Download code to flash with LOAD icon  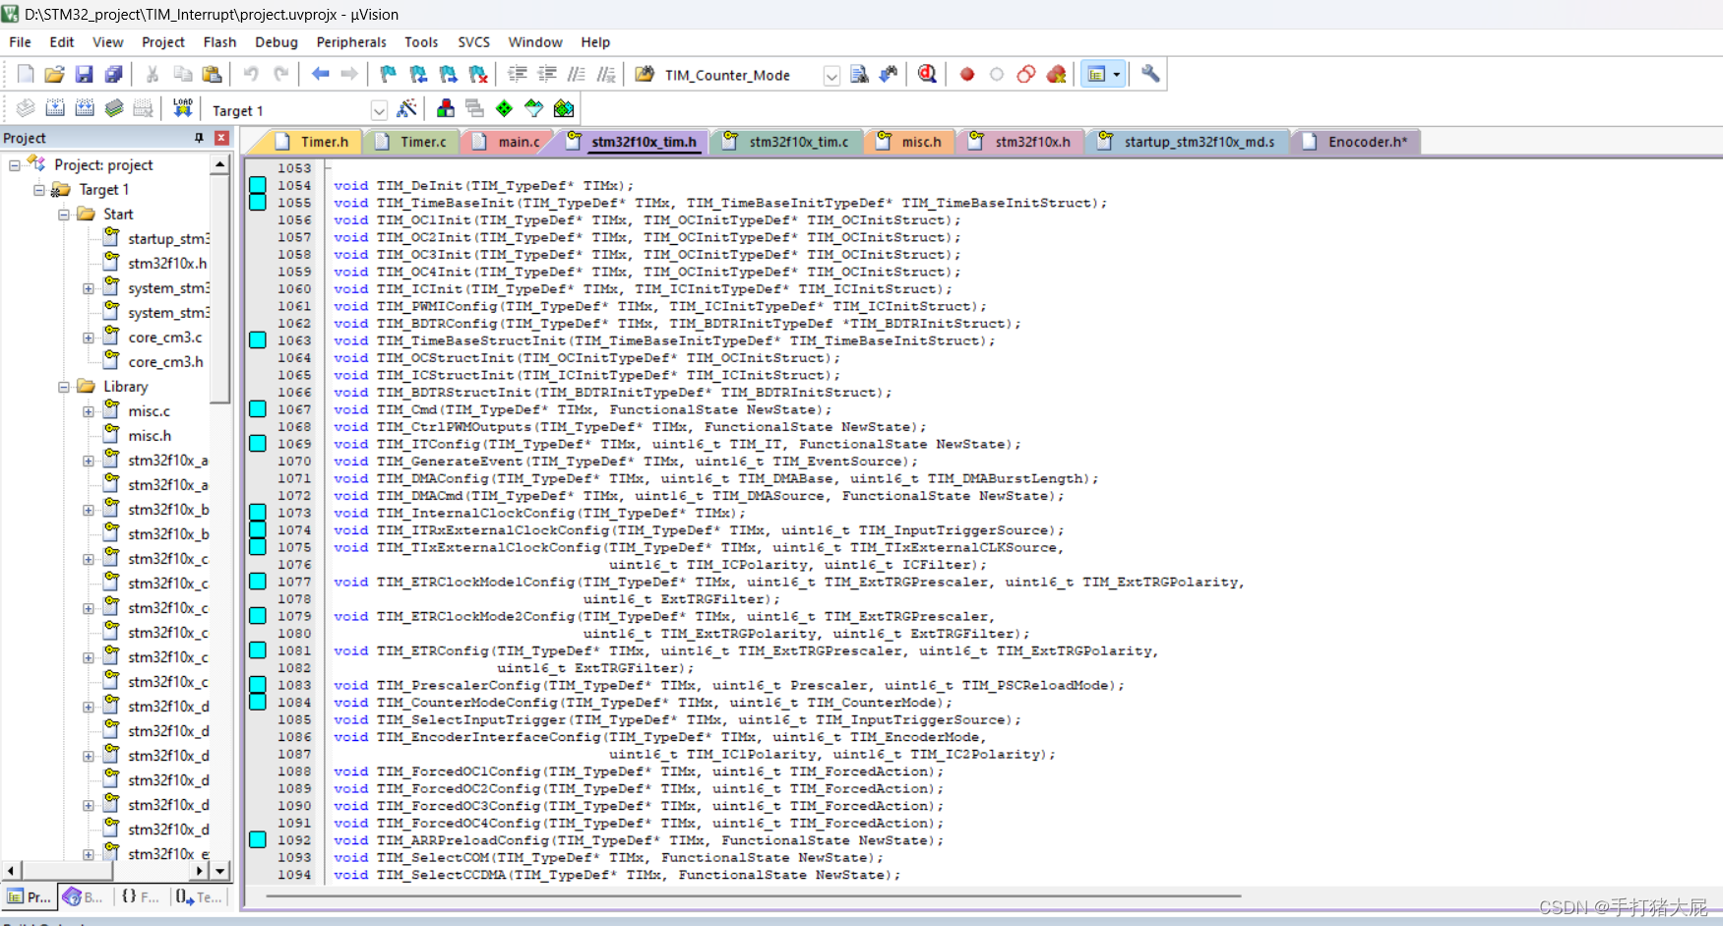tap(183, 108)
